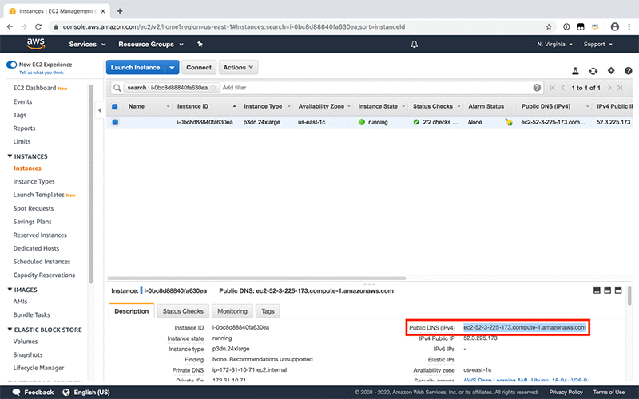Collapse the INSTANCES sidebar section
The width and height of the screenshot is (639, 399).
[10, 156]
